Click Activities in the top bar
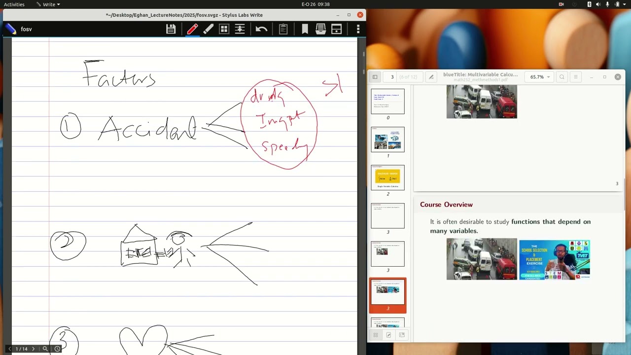The height and width of the screenshot is (355, 631). 14,4
